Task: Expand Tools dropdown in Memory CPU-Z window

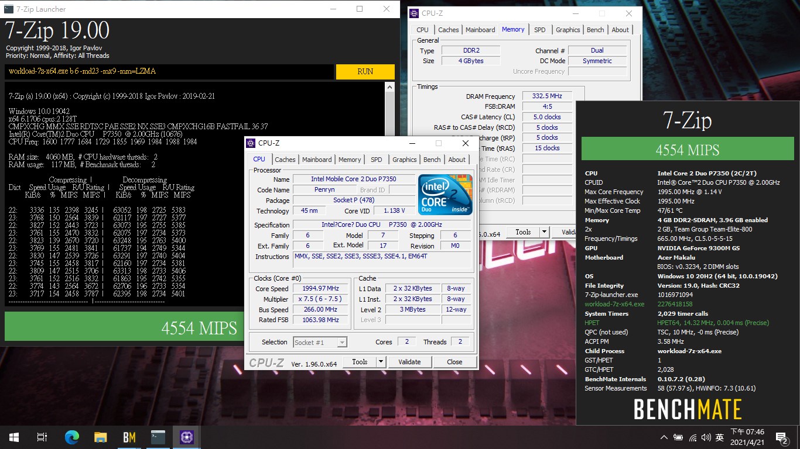Action: pyautogui.click(x=545, y=232)
